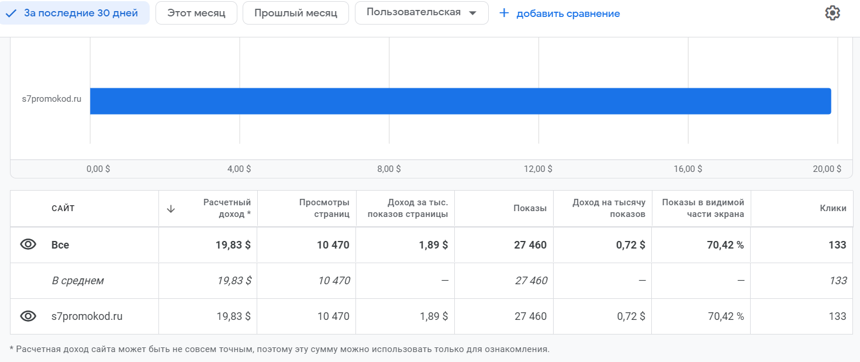Select the Этот месяц period
This screenshot has width=860, height=362.
click(196, 13)
